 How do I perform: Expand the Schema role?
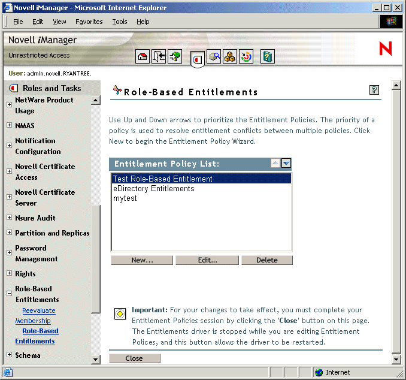[x=10, y=354]
